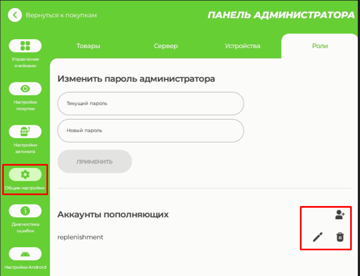Select the Настройки автомата machine icon
The image size is (360, 276).
coord(25,132)
